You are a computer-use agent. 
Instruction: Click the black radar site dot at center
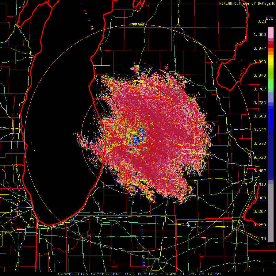coord(138,138)
